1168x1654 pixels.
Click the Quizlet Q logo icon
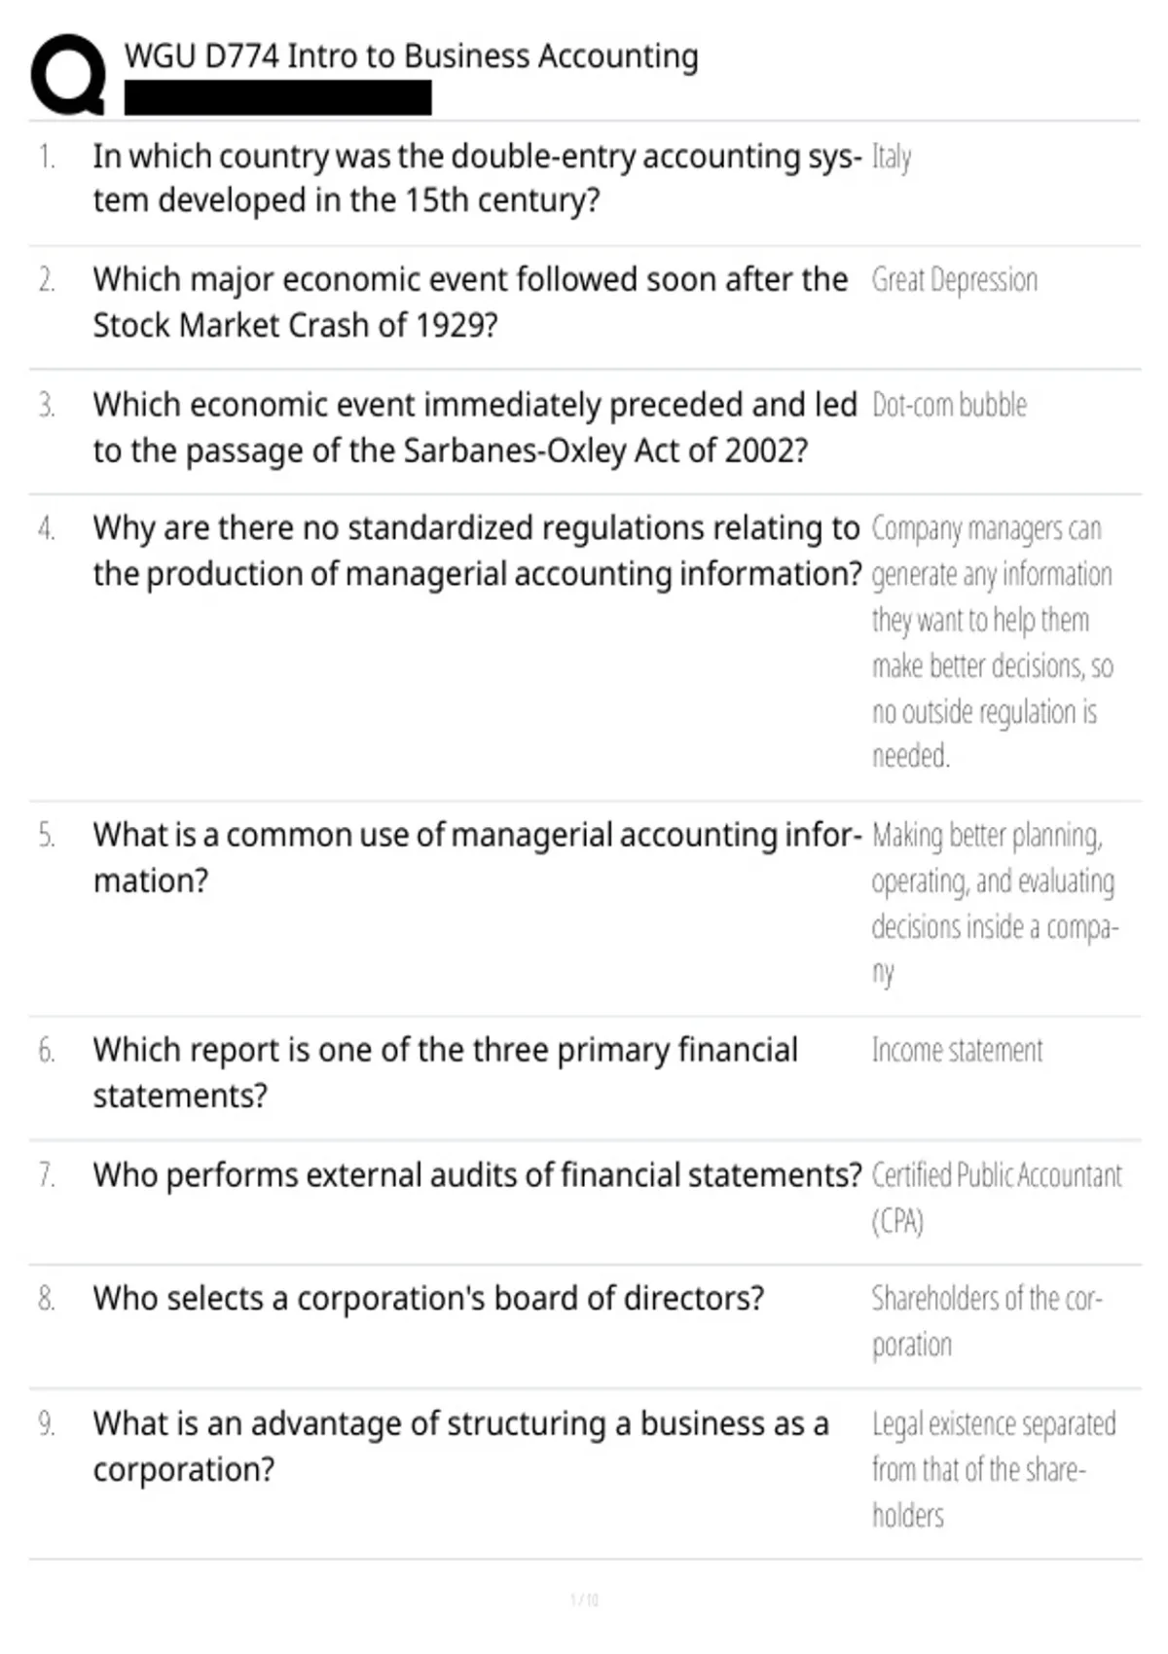coord(68,74)
